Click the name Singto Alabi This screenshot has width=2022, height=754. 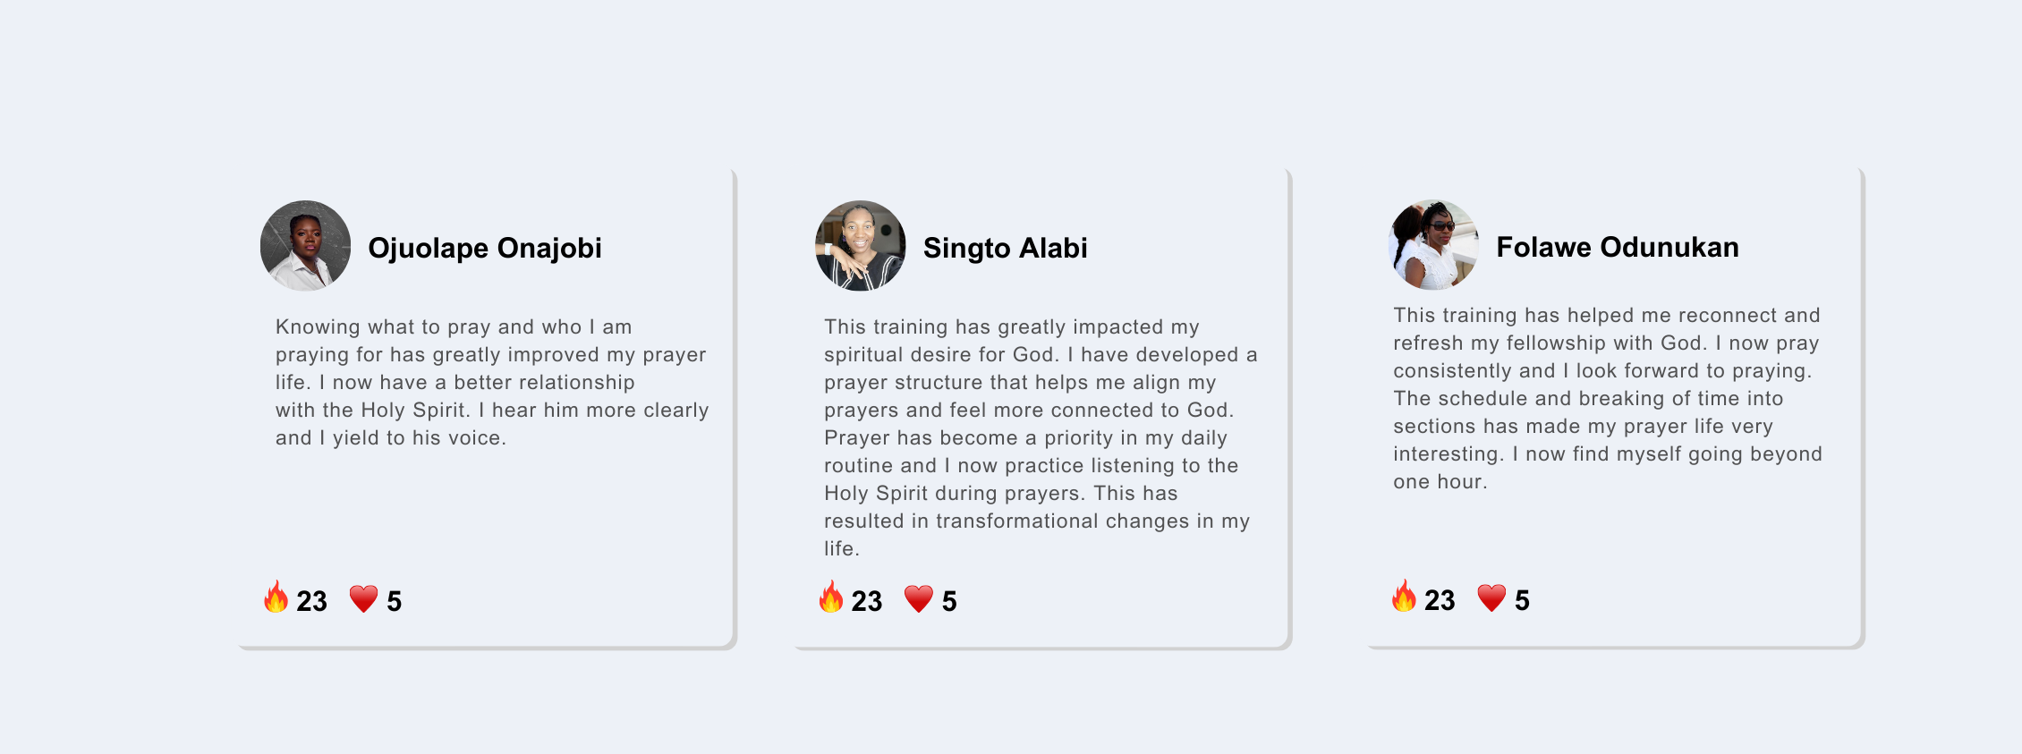[x=1006, y=248]
